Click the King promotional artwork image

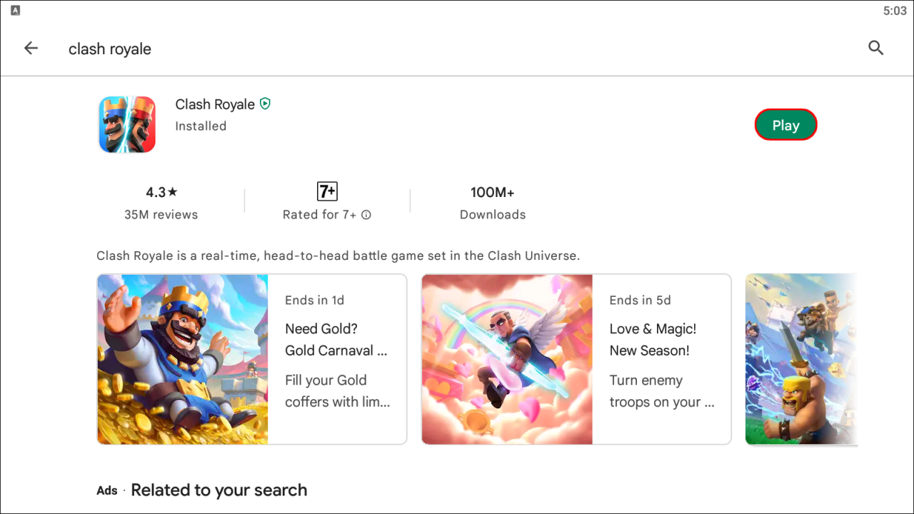tap(182, 359)
